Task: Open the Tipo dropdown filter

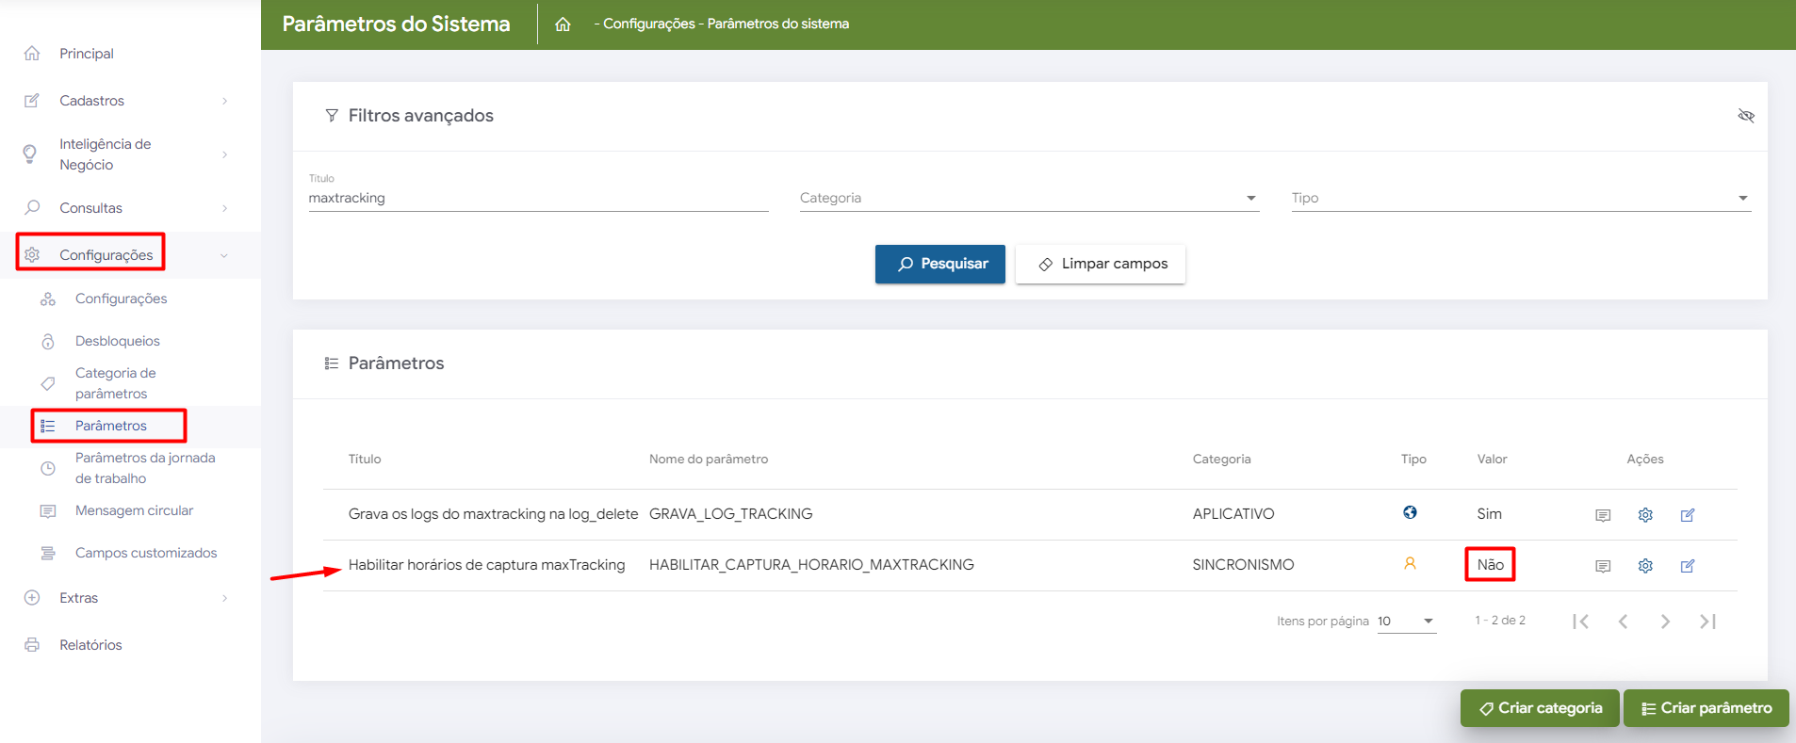Action: coord(1520,198)
